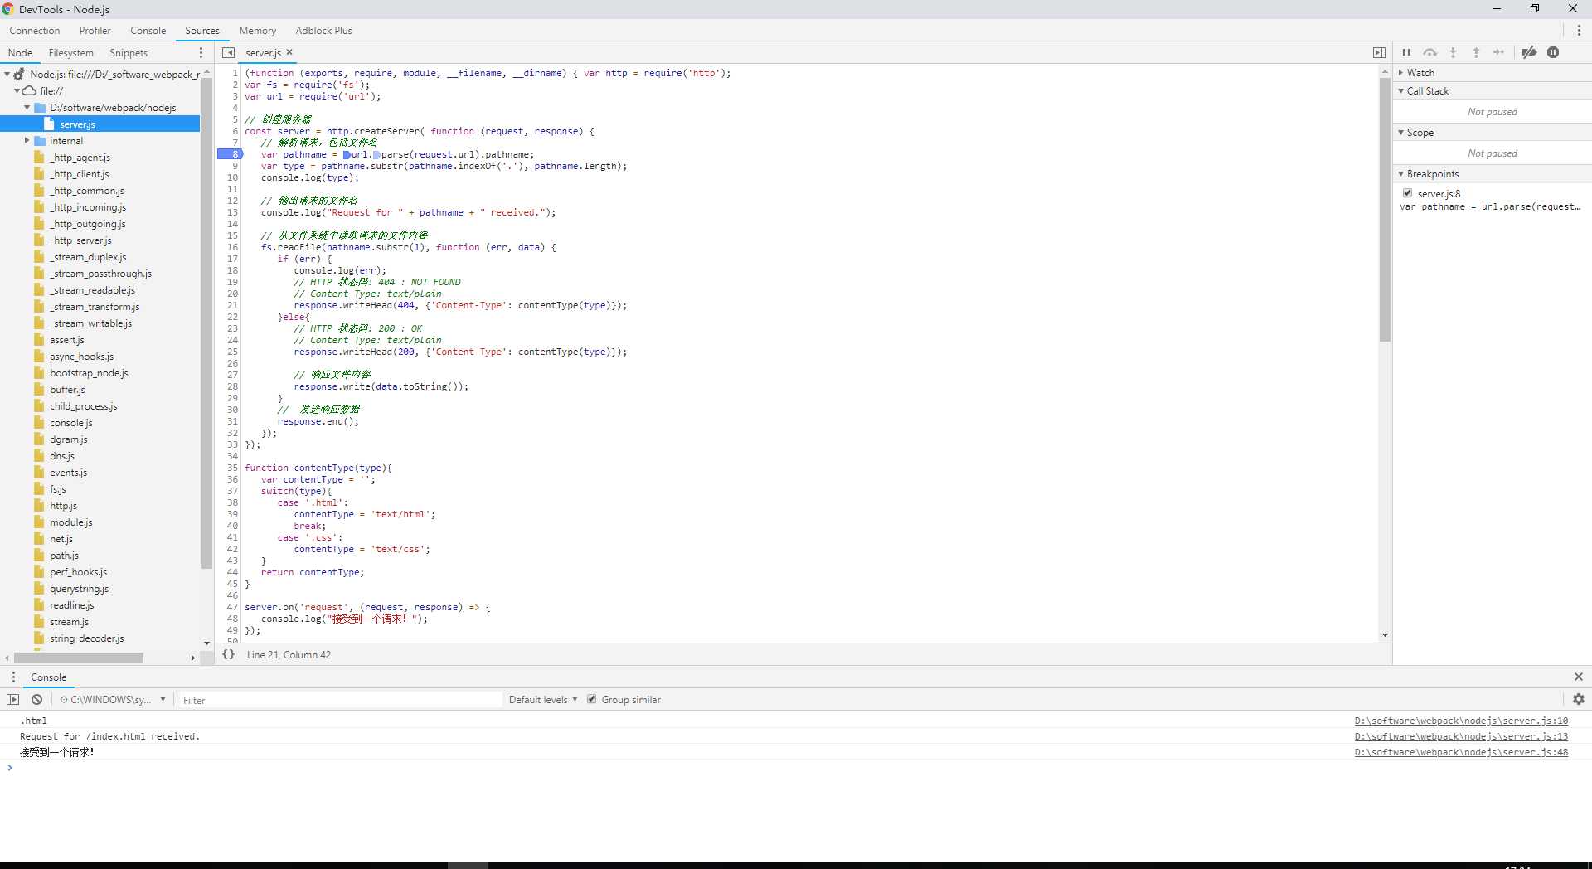Screen dimensions: 1592x869
Task: Show the console sidebar
Action: pyautogui.click(x=12, y=699)
